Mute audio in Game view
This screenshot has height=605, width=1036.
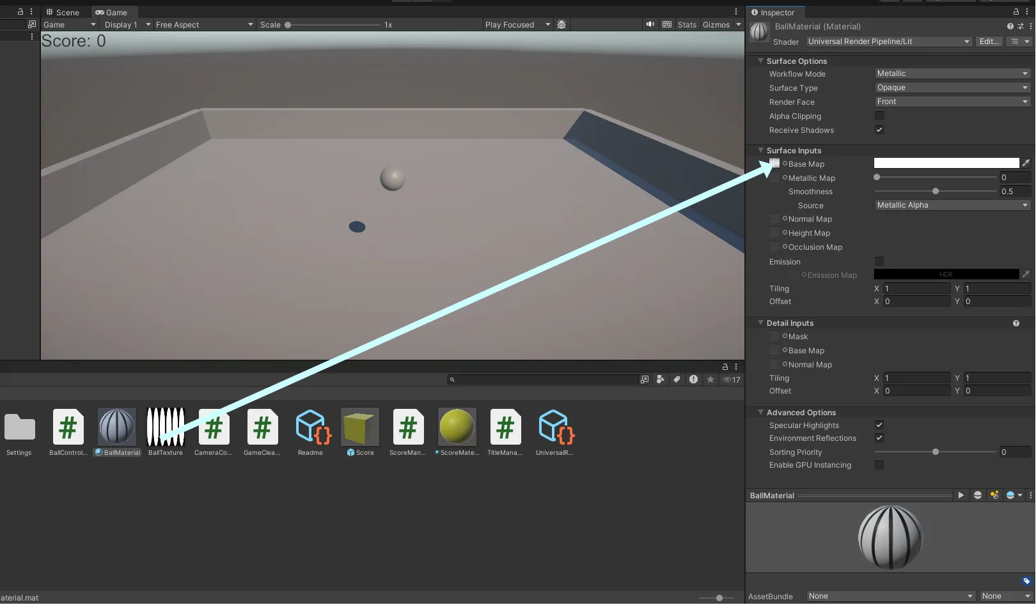[650, 24]
